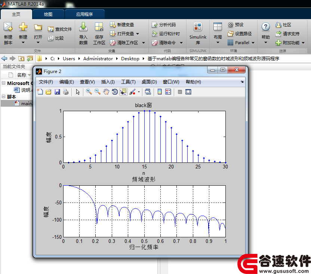
Task: Go up one folder level
Action: pyautogui.click(x=21, y=58)
